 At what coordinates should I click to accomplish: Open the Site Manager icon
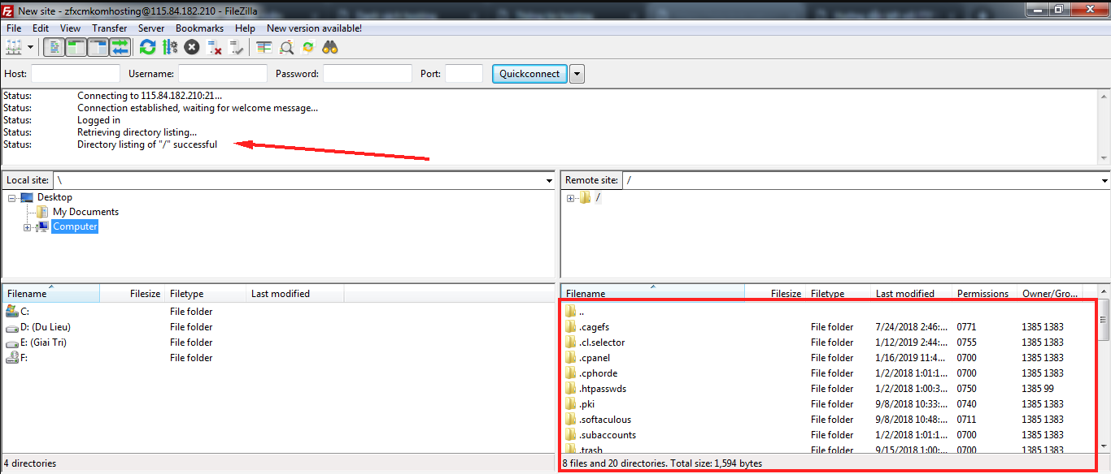point(14,47)
